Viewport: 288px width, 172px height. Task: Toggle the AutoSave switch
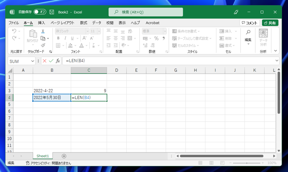click(x=40, y=12)
